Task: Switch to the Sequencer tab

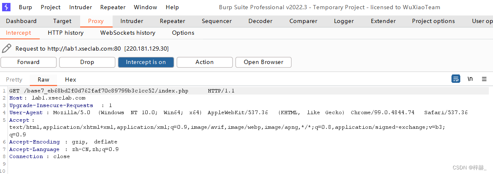Action: tap(217, 21)
